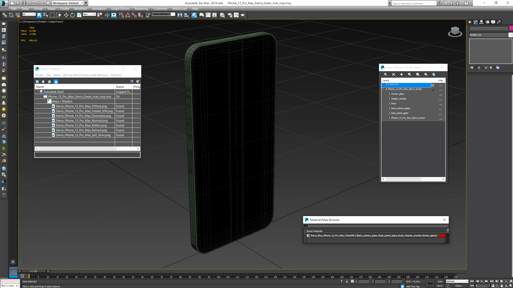This screenshot has width=513, height=288.
Task: Open the Modifiers menu
Action: pyautogui.click(x=80, y=9)
